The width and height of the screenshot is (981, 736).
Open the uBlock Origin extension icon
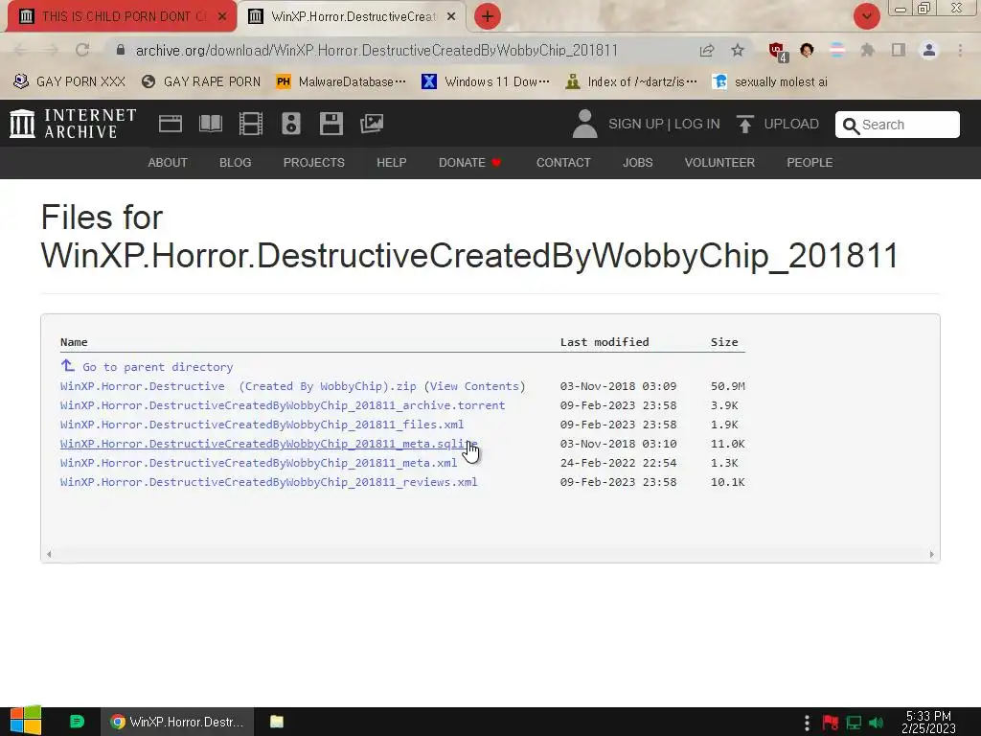tap(777, 51)
